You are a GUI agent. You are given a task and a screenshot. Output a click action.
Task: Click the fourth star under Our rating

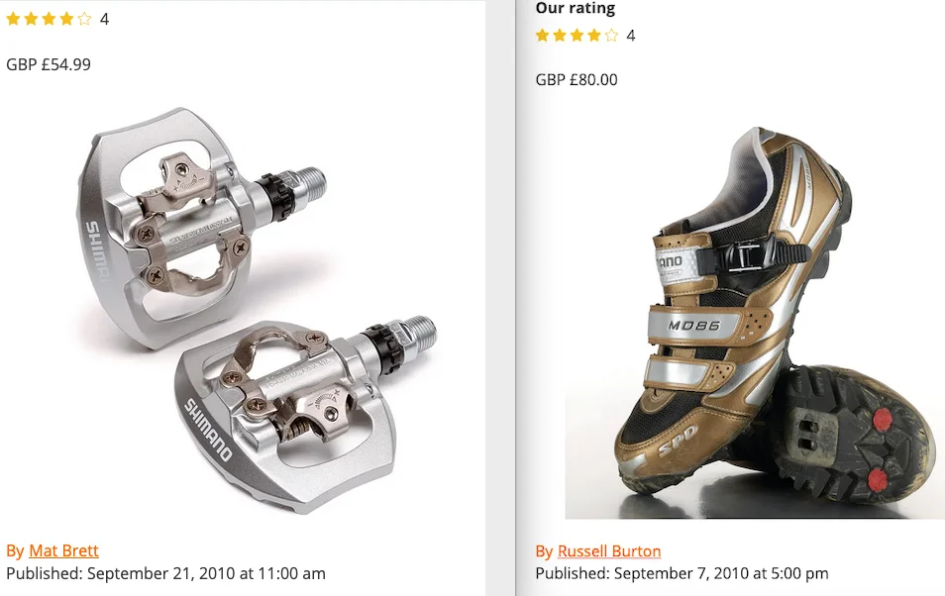click(x=594, y=36)
